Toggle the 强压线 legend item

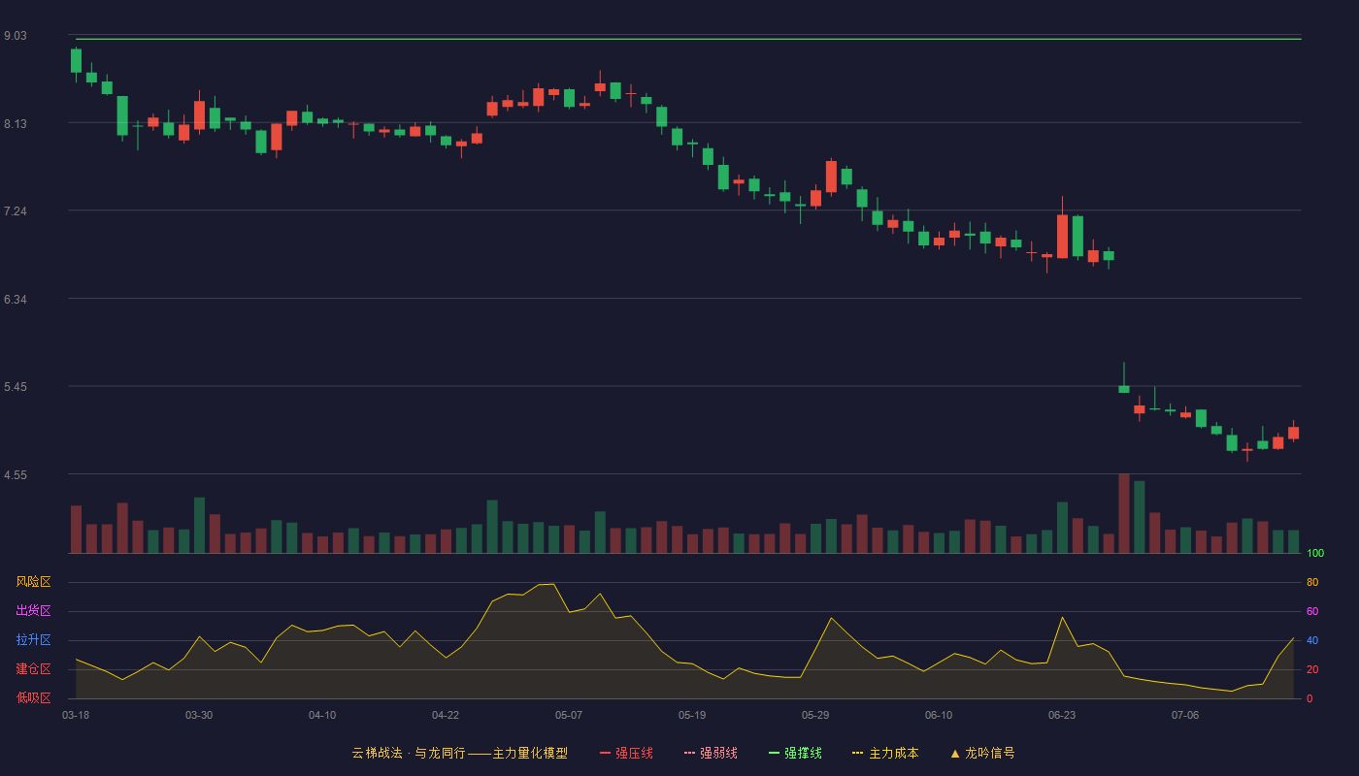click(626, 753)
